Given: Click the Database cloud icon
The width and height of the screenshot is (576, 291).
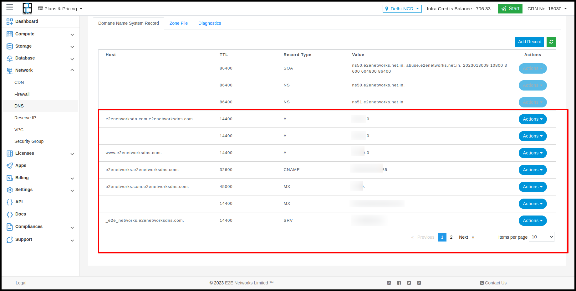Looking at the screenshot, I should tap(10, 58).
